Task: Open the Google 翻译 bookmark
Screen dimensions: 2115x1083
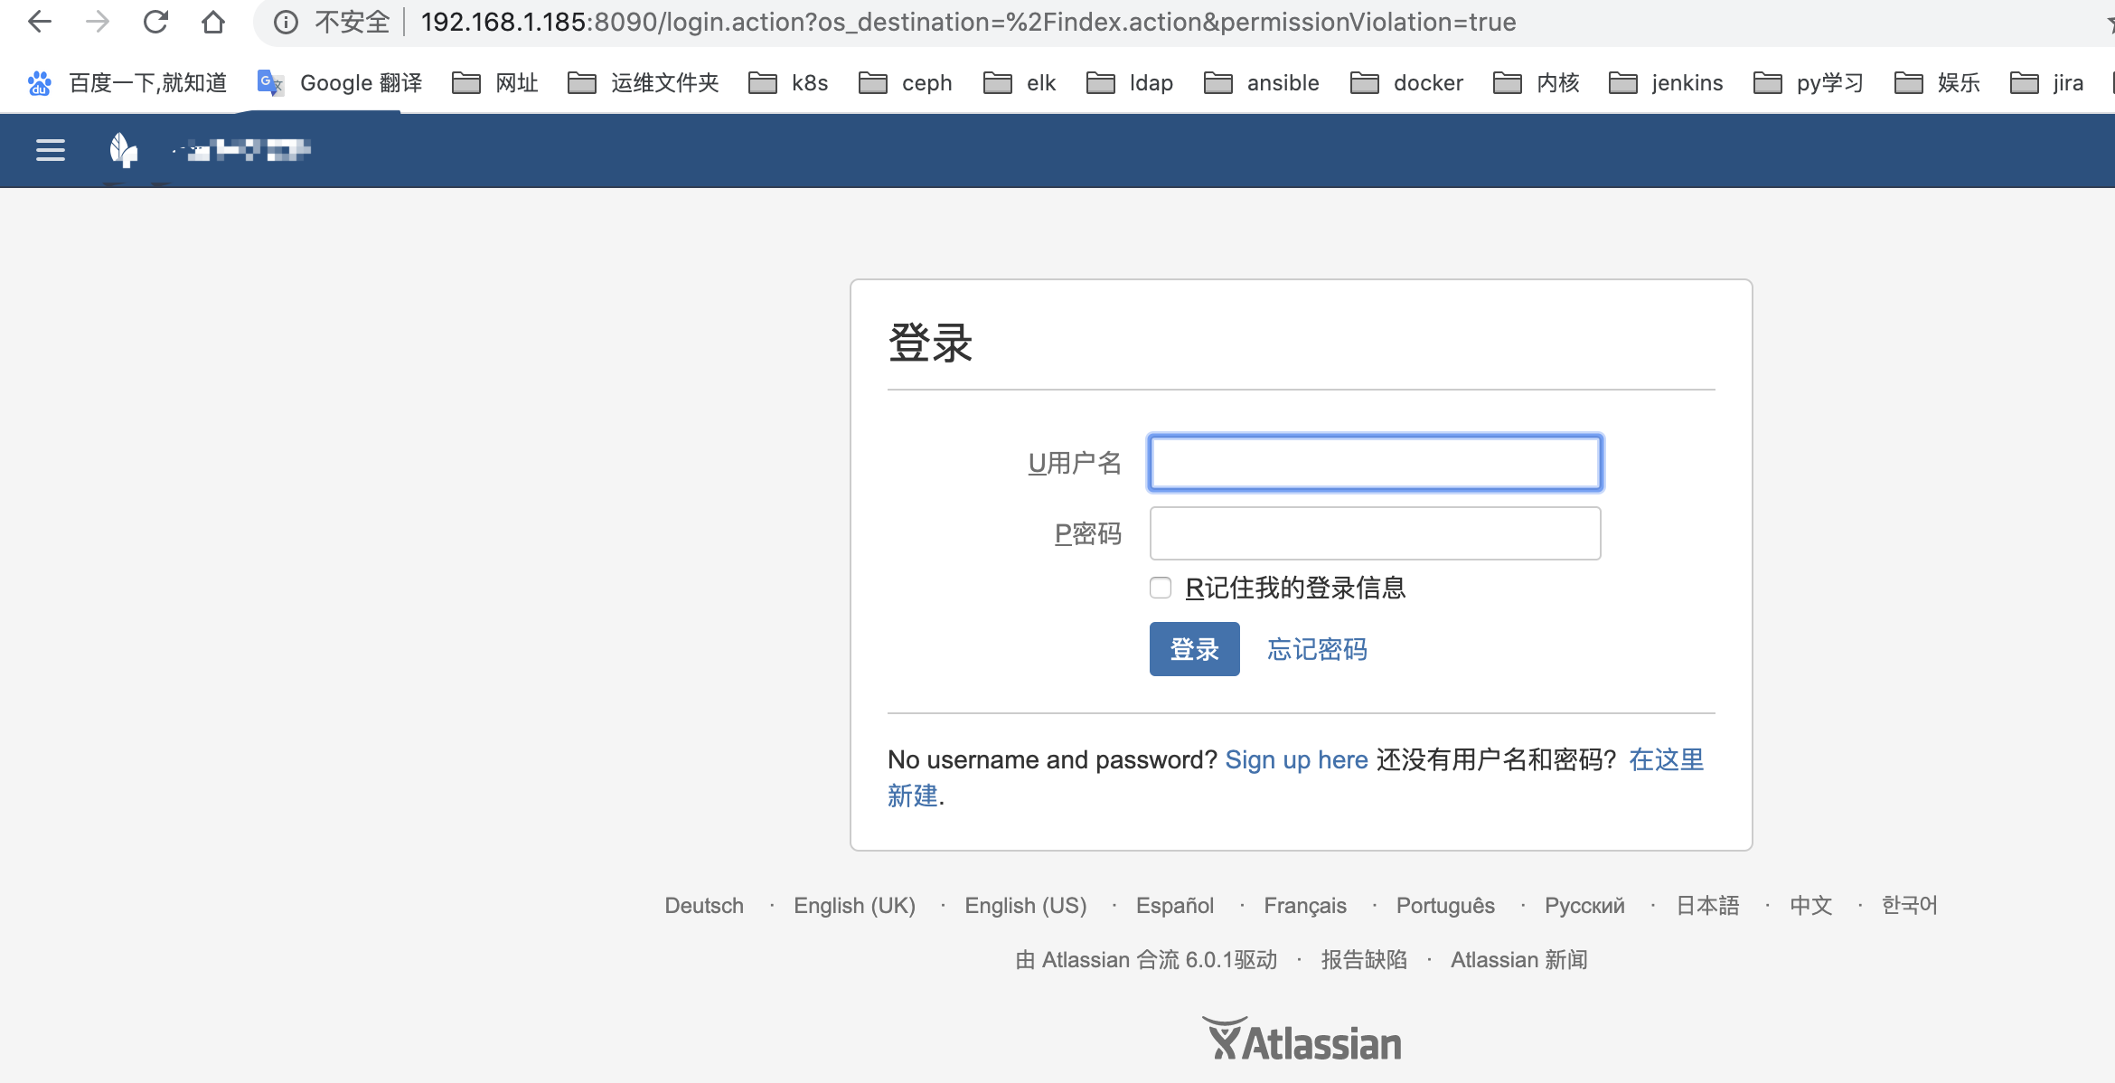Action: click(340, 83)
